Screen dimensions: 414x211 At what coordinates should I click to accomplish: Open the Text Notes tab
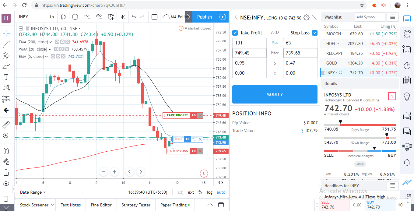tap(71, 205)
